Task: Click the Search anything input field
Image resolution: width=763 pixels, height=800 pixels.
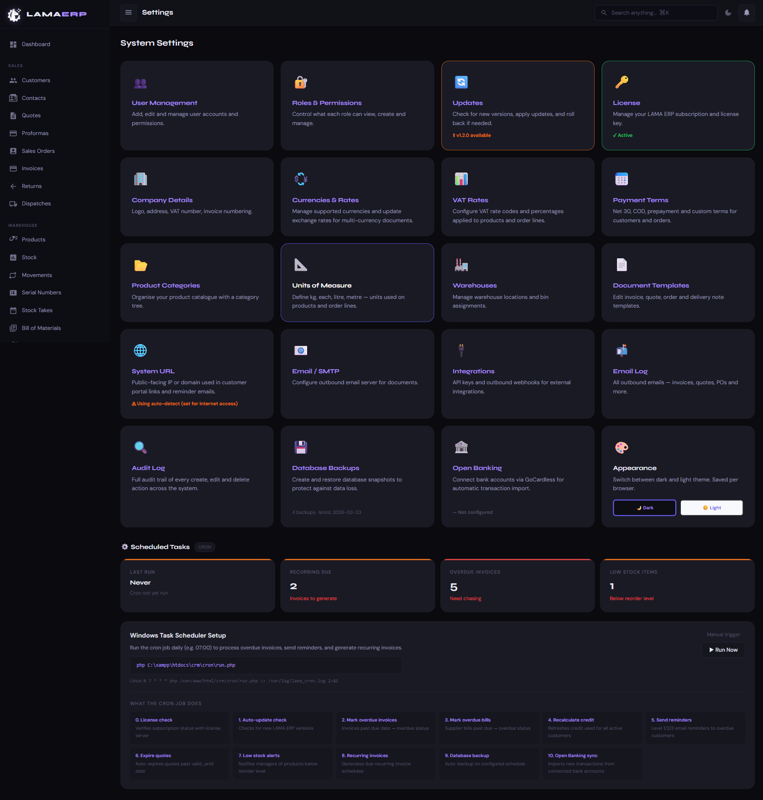Action: [x=657, y=13]
